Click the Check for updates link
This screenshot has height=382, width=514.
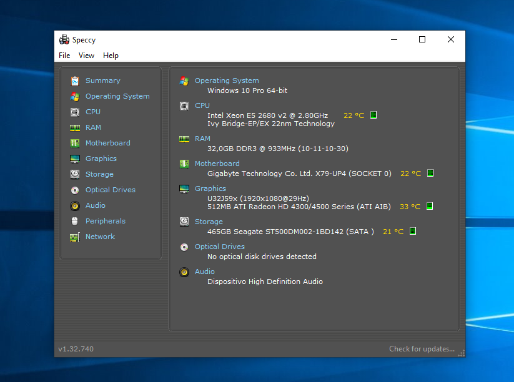422,349
